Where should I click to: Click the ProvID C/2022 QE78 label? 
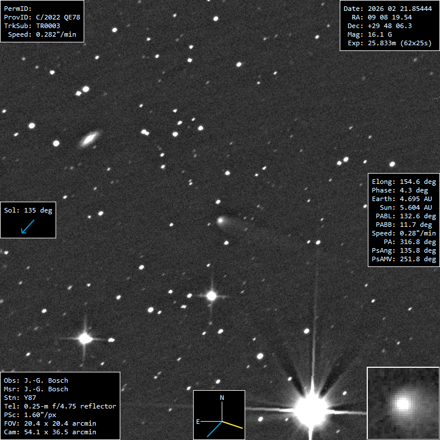click(42, 18)
